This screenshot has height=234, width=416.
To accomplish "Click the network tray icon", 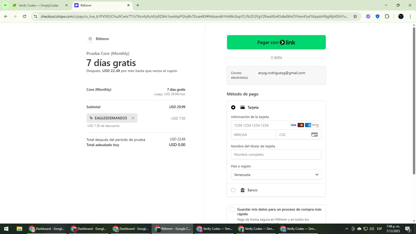I will point(366,229).
